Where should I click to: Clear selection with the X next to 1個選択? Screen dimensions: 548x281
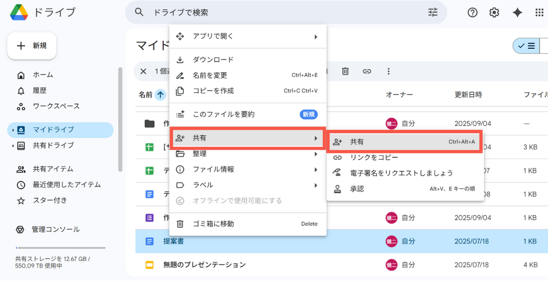(143, 71)
